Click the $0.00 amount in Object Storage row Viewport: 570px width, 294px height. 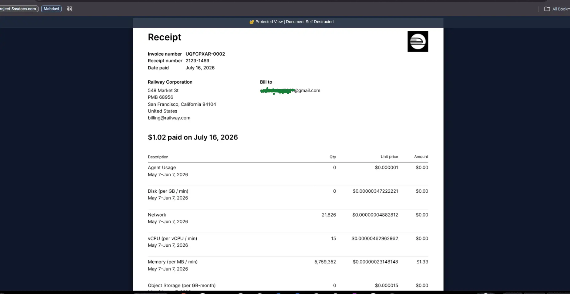[422, 286]
